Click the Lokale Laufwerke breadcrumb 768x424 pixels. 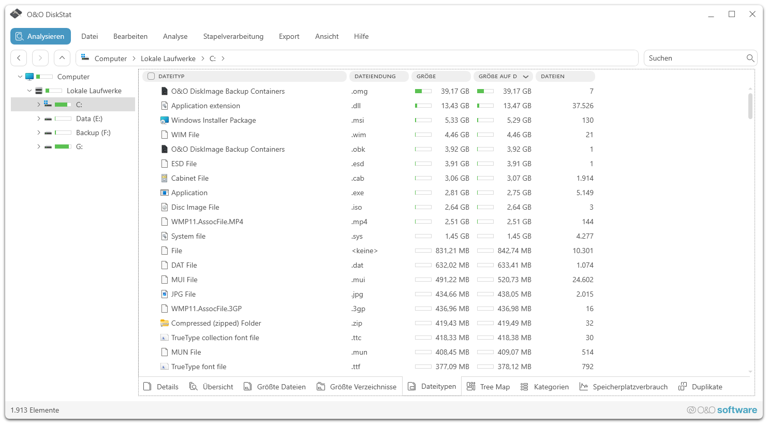coord(168,59)
